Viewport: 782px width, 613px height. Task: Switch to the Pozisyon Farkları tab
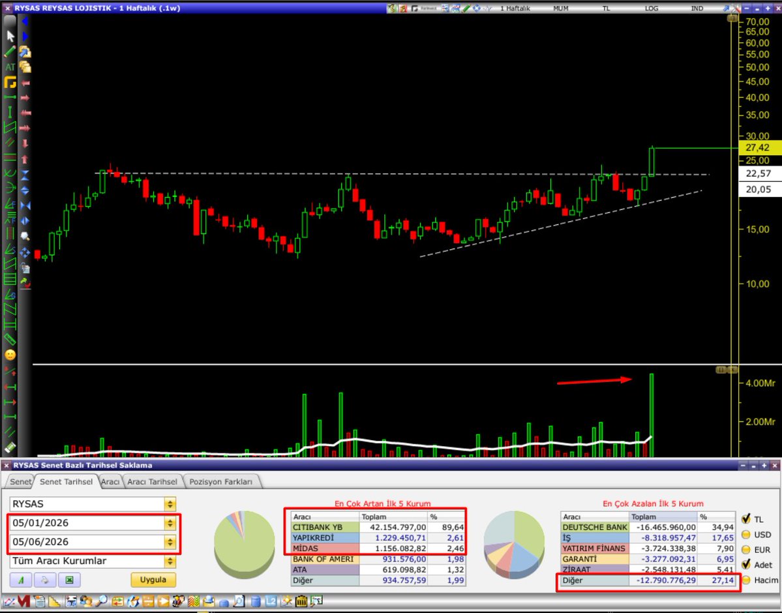(x=221, y=482)
